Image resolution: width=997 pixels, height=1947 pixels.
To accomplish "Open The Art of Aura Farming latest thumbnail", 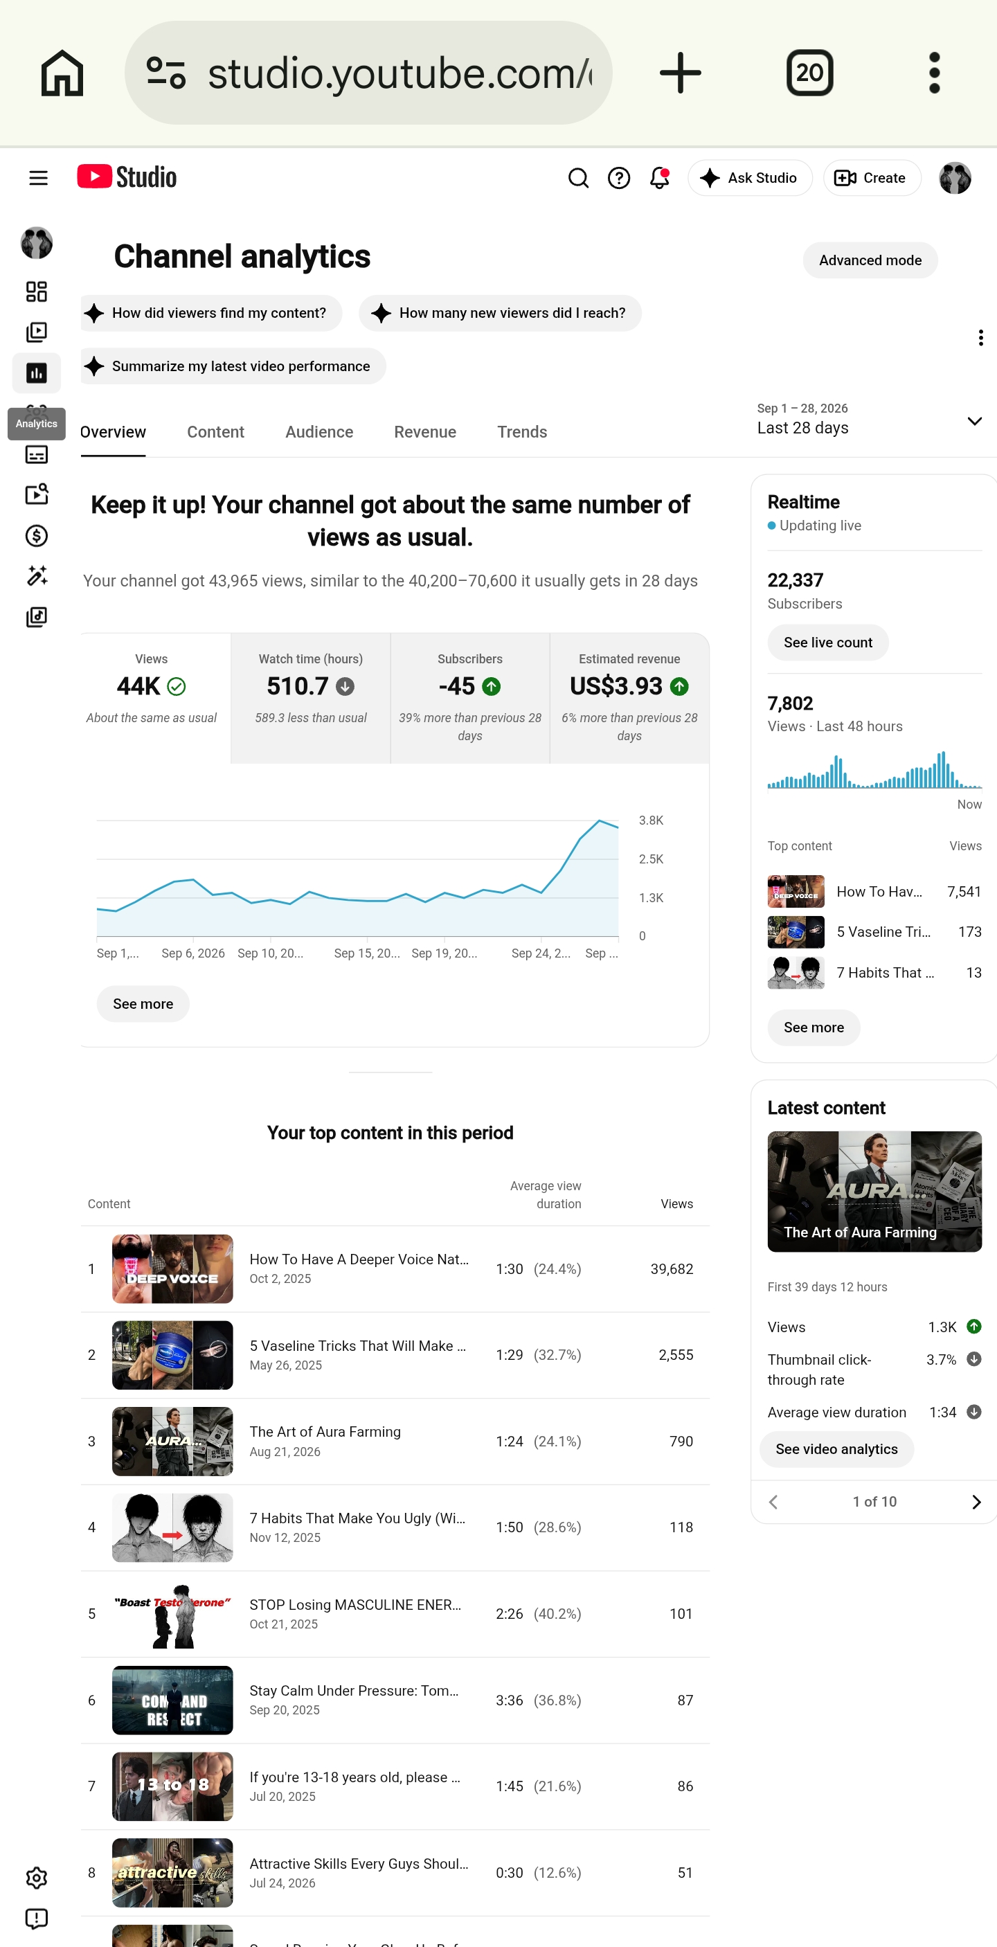I will pos(874,1192).
